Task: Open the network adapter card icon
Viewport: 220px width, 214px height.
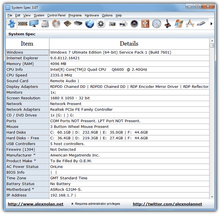Action: point(112,23)
